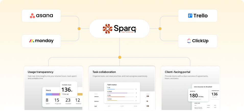The image size is (244, 111).
Task: Click the '180 hr/mo' agreement value
Action: pyautogui.click(x=196, y=96)
